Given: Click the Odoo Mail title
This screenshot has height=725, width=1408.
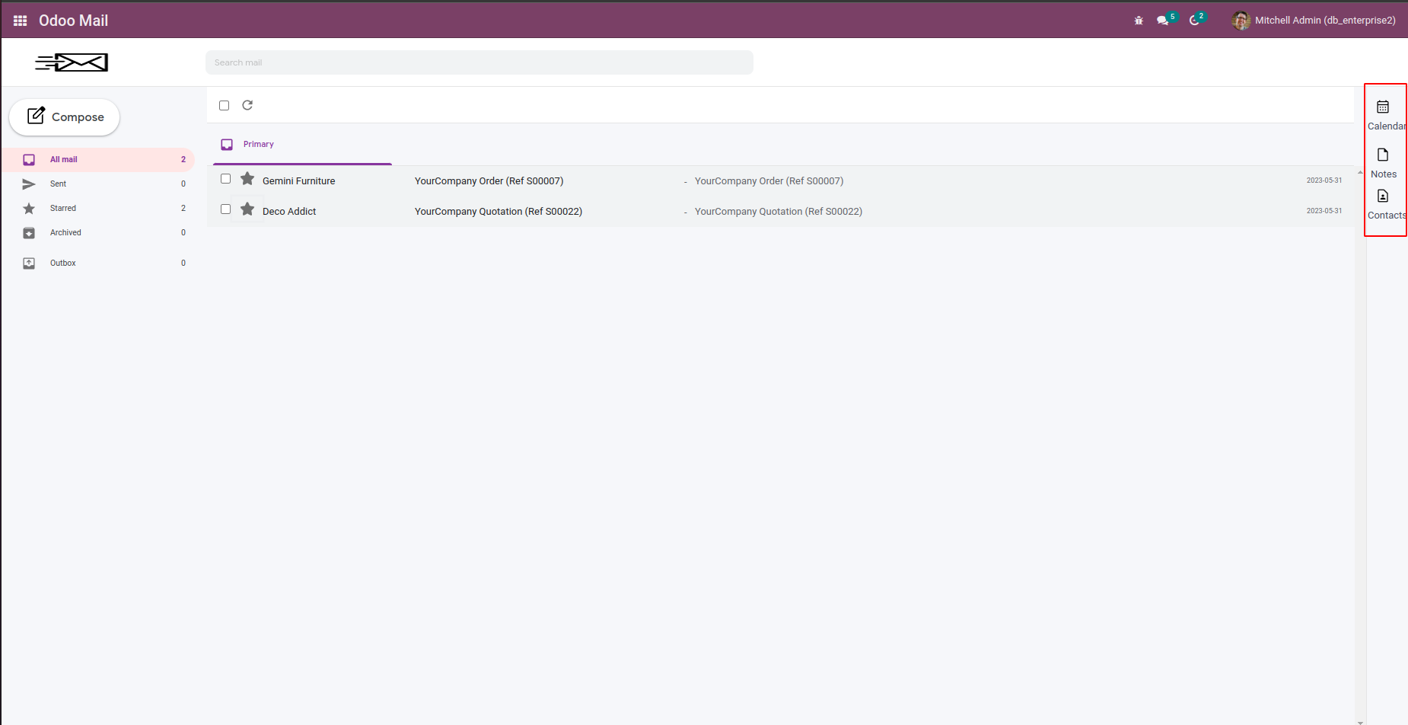Looking at the screenshot, I should click(x=73, y=21).
